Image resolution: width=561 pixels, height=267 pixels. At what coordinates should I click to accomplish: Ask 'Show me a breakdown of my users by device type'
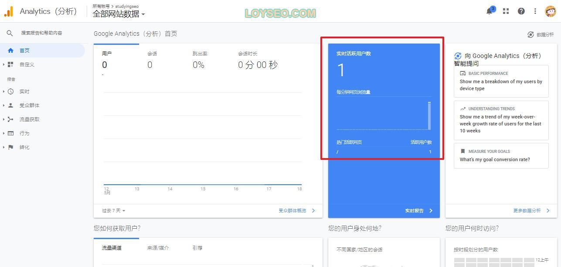click(x=501, y=81)
